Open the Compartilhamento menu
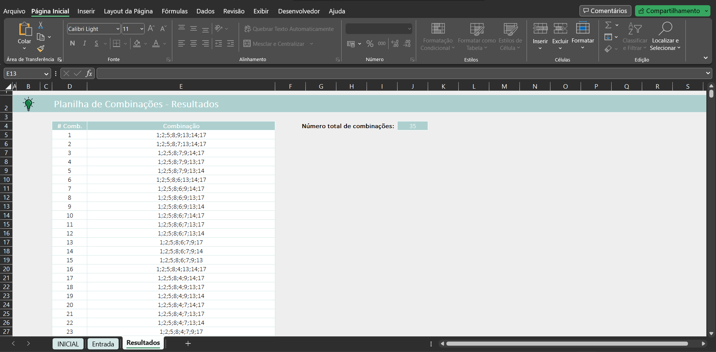The width and height of the screenshot is (716, 352). tap(673, 11)
